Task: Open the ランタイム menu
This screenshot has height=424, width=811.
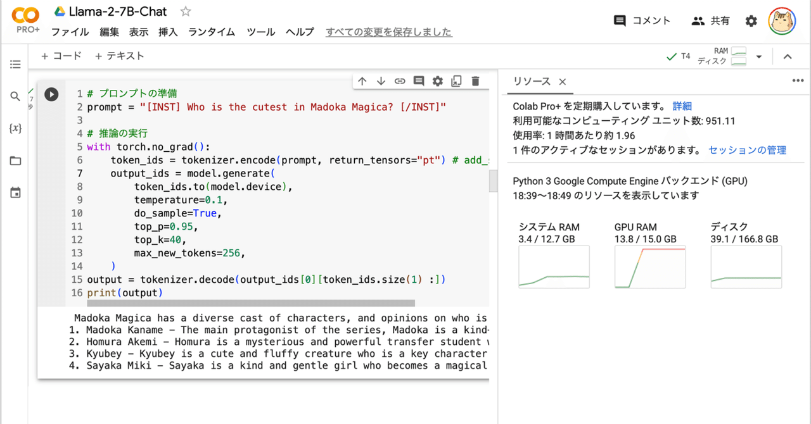Action: coord(211,32)
